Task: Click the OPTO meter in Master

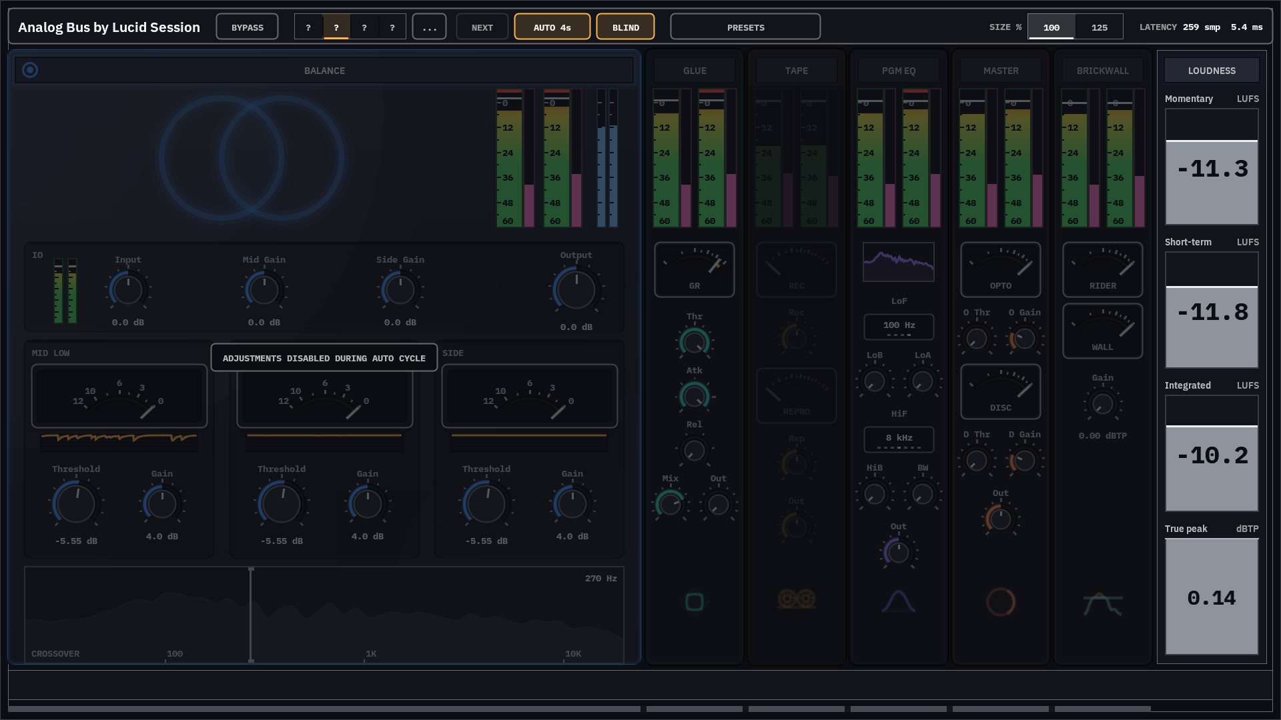Action: (x=1001, y=269)
